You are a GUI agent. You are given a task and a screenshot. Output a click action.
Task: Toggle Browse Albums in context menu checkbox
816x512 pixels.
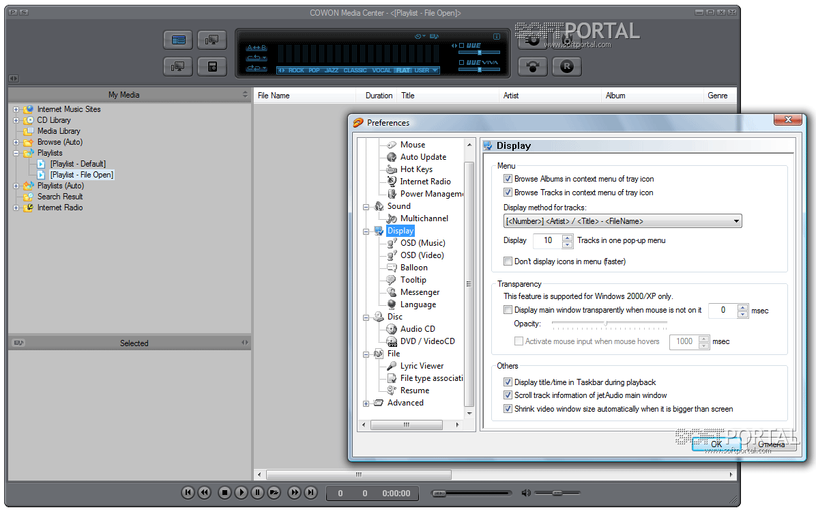tap(508, 179)
